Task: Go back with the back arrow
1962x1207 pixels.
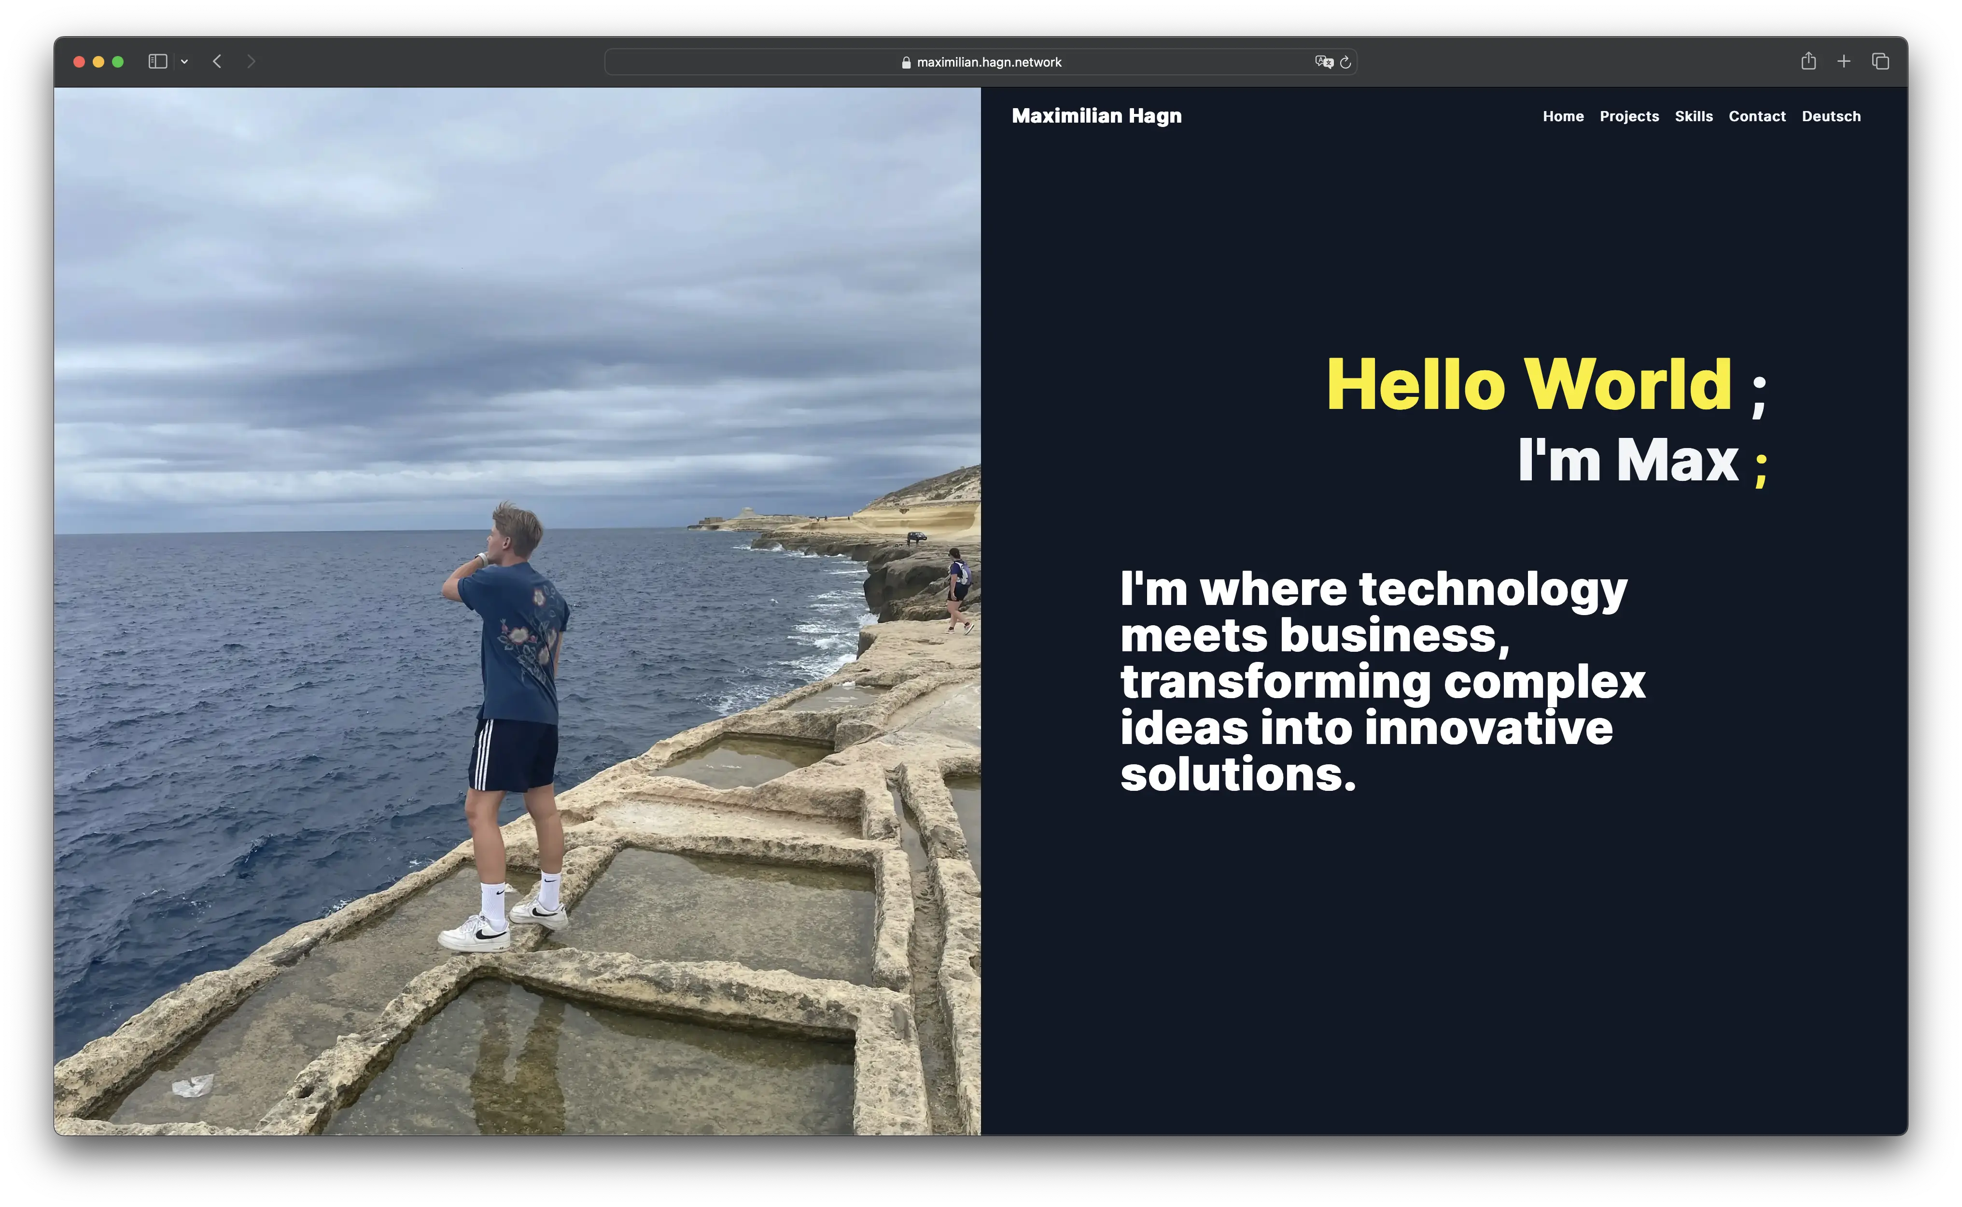Action: click(x=217, y=61)
